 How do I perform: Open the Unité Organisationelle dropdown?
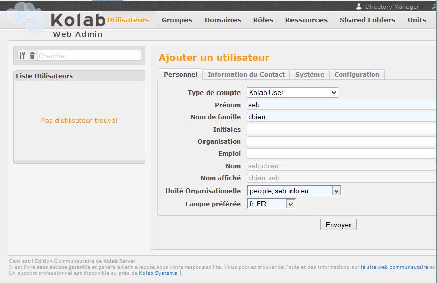(294, 191)
